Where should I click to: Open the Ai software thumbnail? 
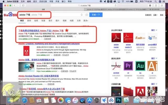152,66
